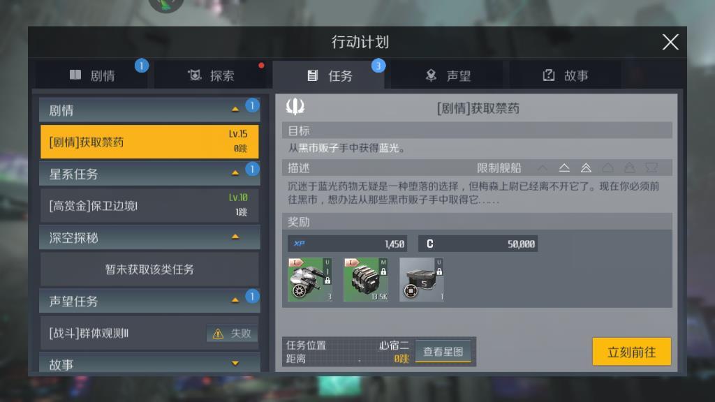The image size is (715, 402).
Task: Collapse the 星系任务 category
Action: click(235, 173)
